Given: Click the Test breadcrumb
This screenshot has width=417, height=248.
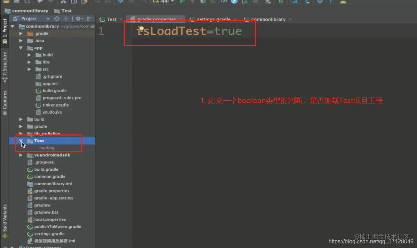Looking at the screenshot, I should [x=63, y=11].
